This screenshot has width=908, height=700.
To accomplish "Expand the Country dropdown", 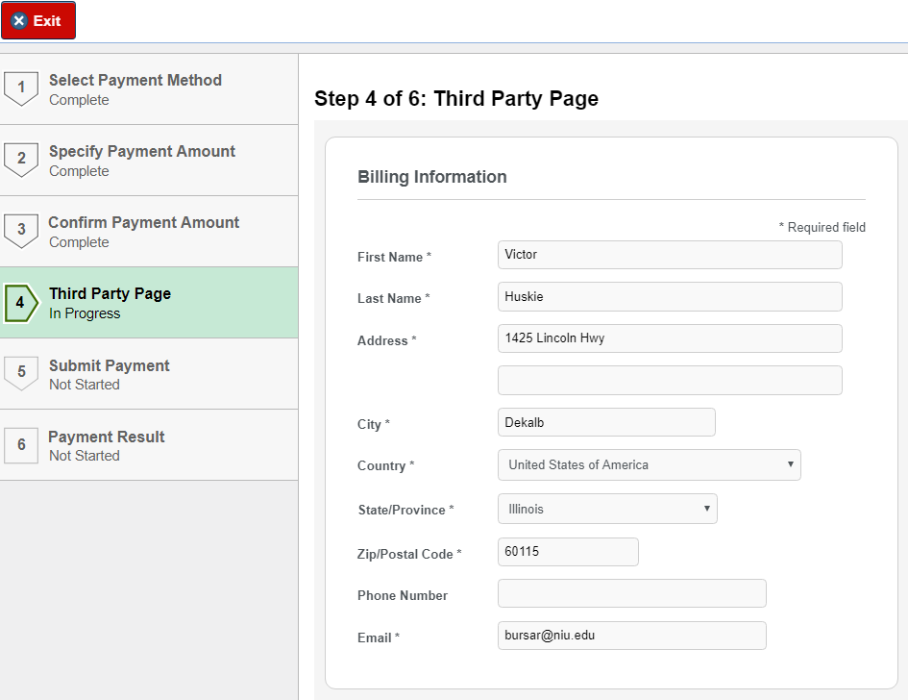I will pyautogui.click(x=649, y=465).
